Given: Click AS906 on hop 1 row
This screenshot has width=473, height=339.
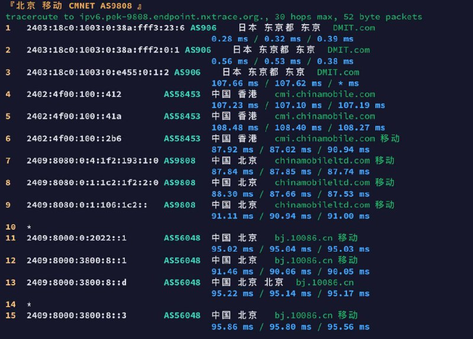Looking at the screenshot, I should [x=203, y=28].
